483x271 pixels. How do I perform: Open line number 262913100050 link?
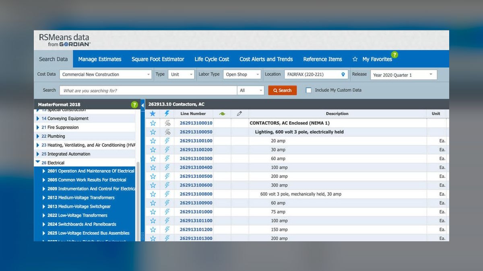196,132
